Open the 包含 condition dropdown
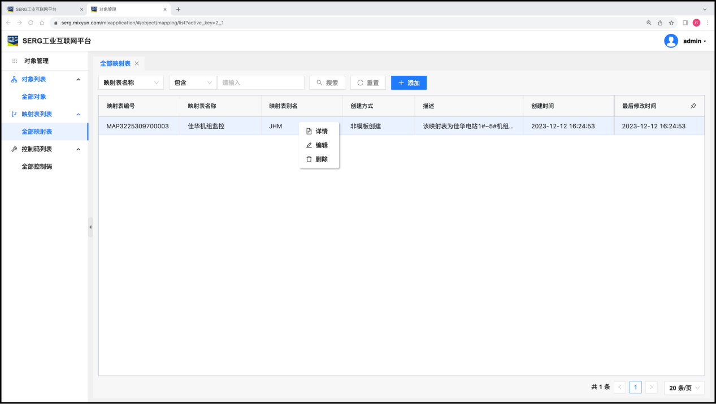Viewport: 716px width, 404px height. click(193, 82)
